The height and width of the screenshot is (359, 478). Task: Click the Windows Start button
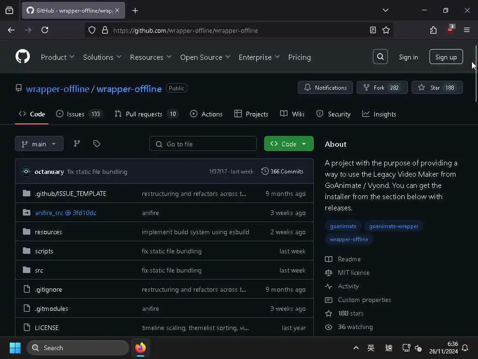tap(15, 348)
